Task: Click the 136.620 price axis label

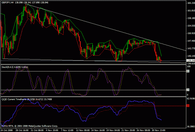Action: tap(191, 63)
